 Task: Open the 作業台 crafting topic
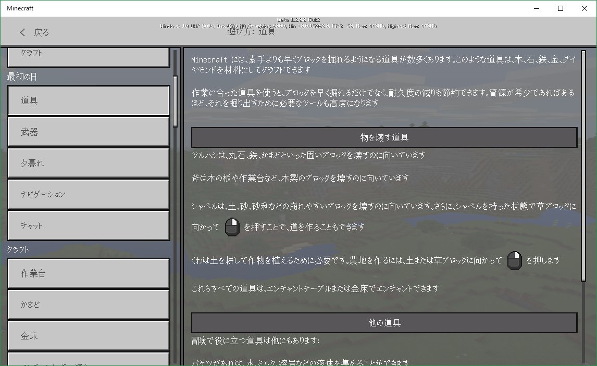pyautogui.click(x=89, y=273)
